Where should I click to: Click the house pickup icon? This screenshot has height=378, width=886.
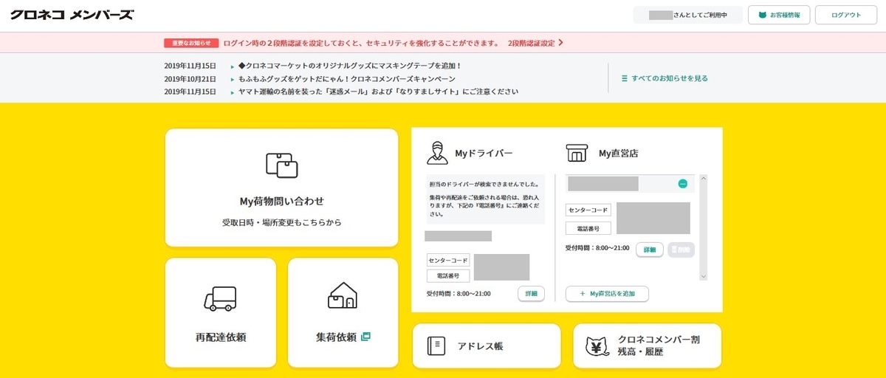[x=342, y=295]
